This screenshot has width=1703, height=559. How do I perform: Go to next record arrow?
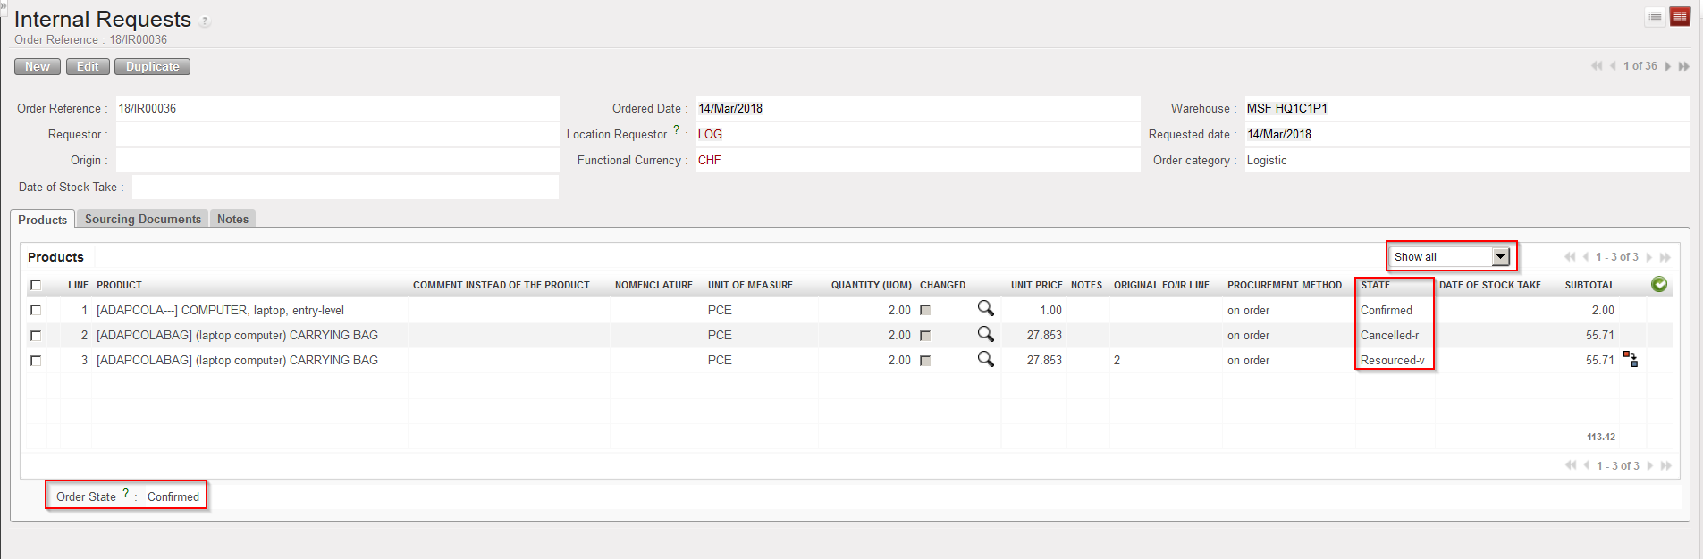tap(1667, 66)
